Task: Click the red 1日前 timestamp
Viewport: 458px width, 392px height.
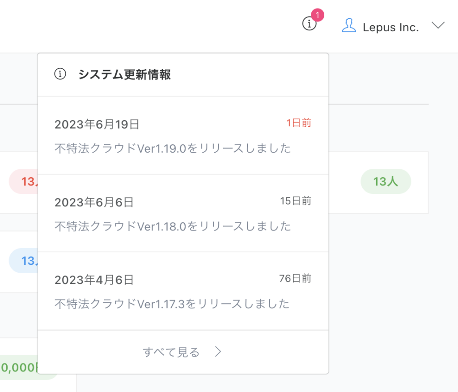Action: (299, 123)
